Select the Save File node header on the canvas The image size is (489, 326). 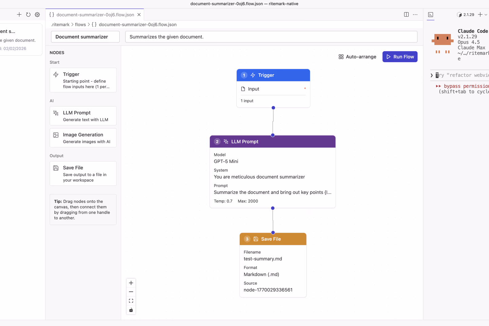pos(273,239)
